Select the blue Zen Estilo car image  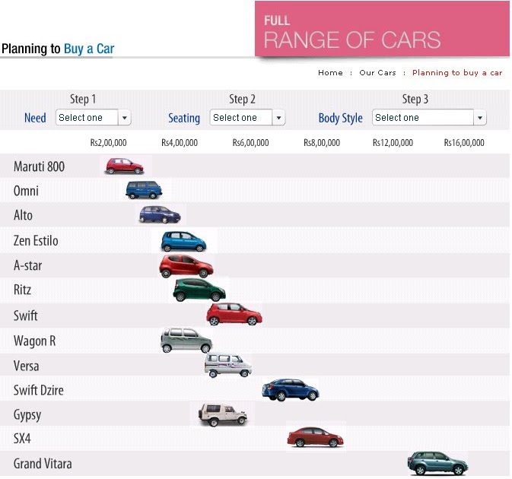[x=183, y=241]
